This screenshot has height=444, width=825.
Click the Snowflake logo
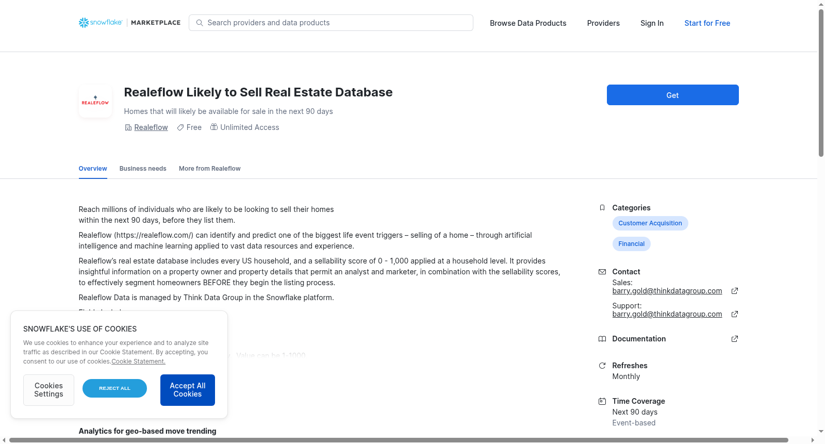pyautogui.click(x=101, y=23)
